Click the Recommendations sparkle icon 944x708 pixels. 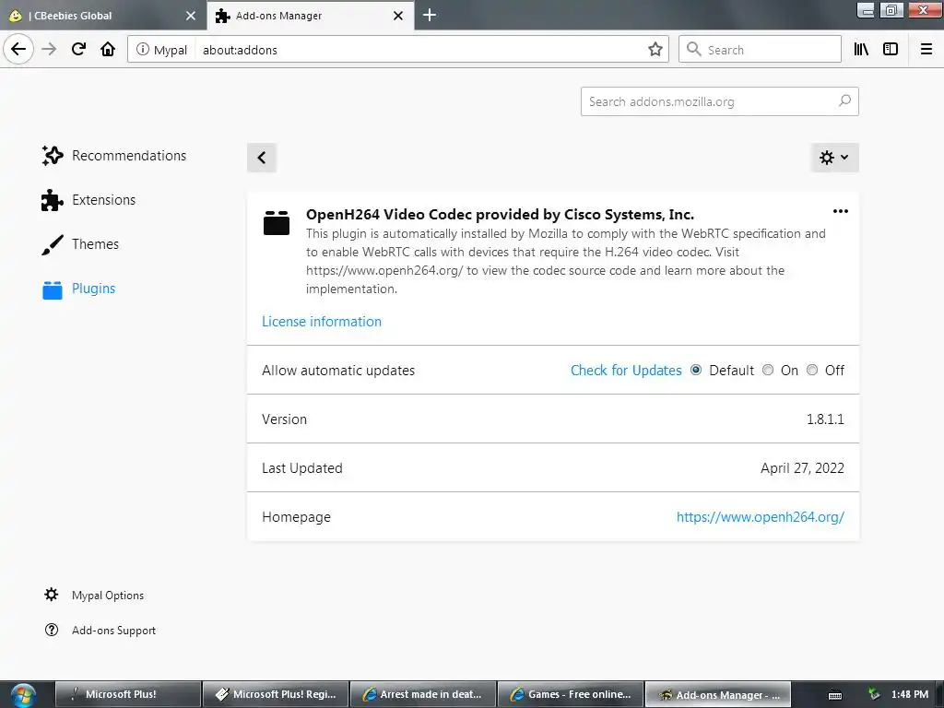[53, 155]
